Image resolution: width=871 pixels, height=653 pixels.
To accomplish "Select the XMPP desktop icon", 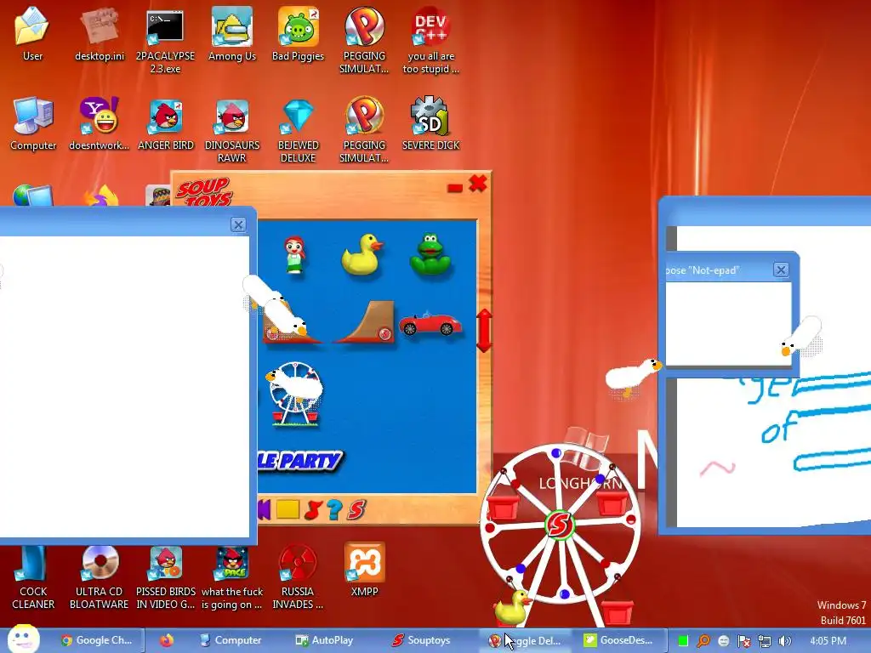I will click(x=364, y=571).
